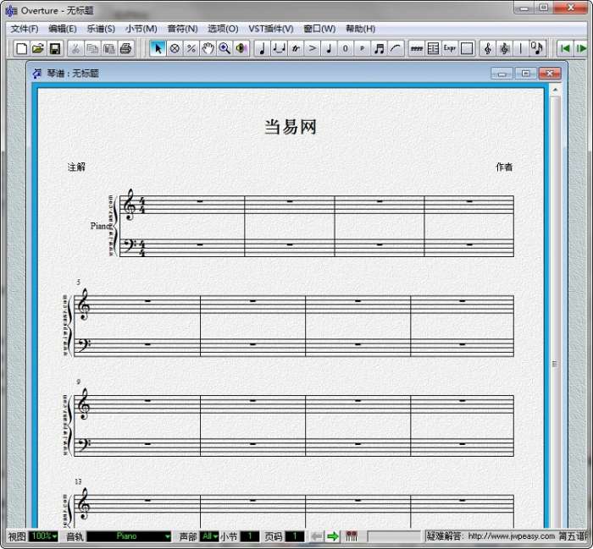Open the tie and tuplet bracket palette

pyautogui.click(x=279, y=49)
